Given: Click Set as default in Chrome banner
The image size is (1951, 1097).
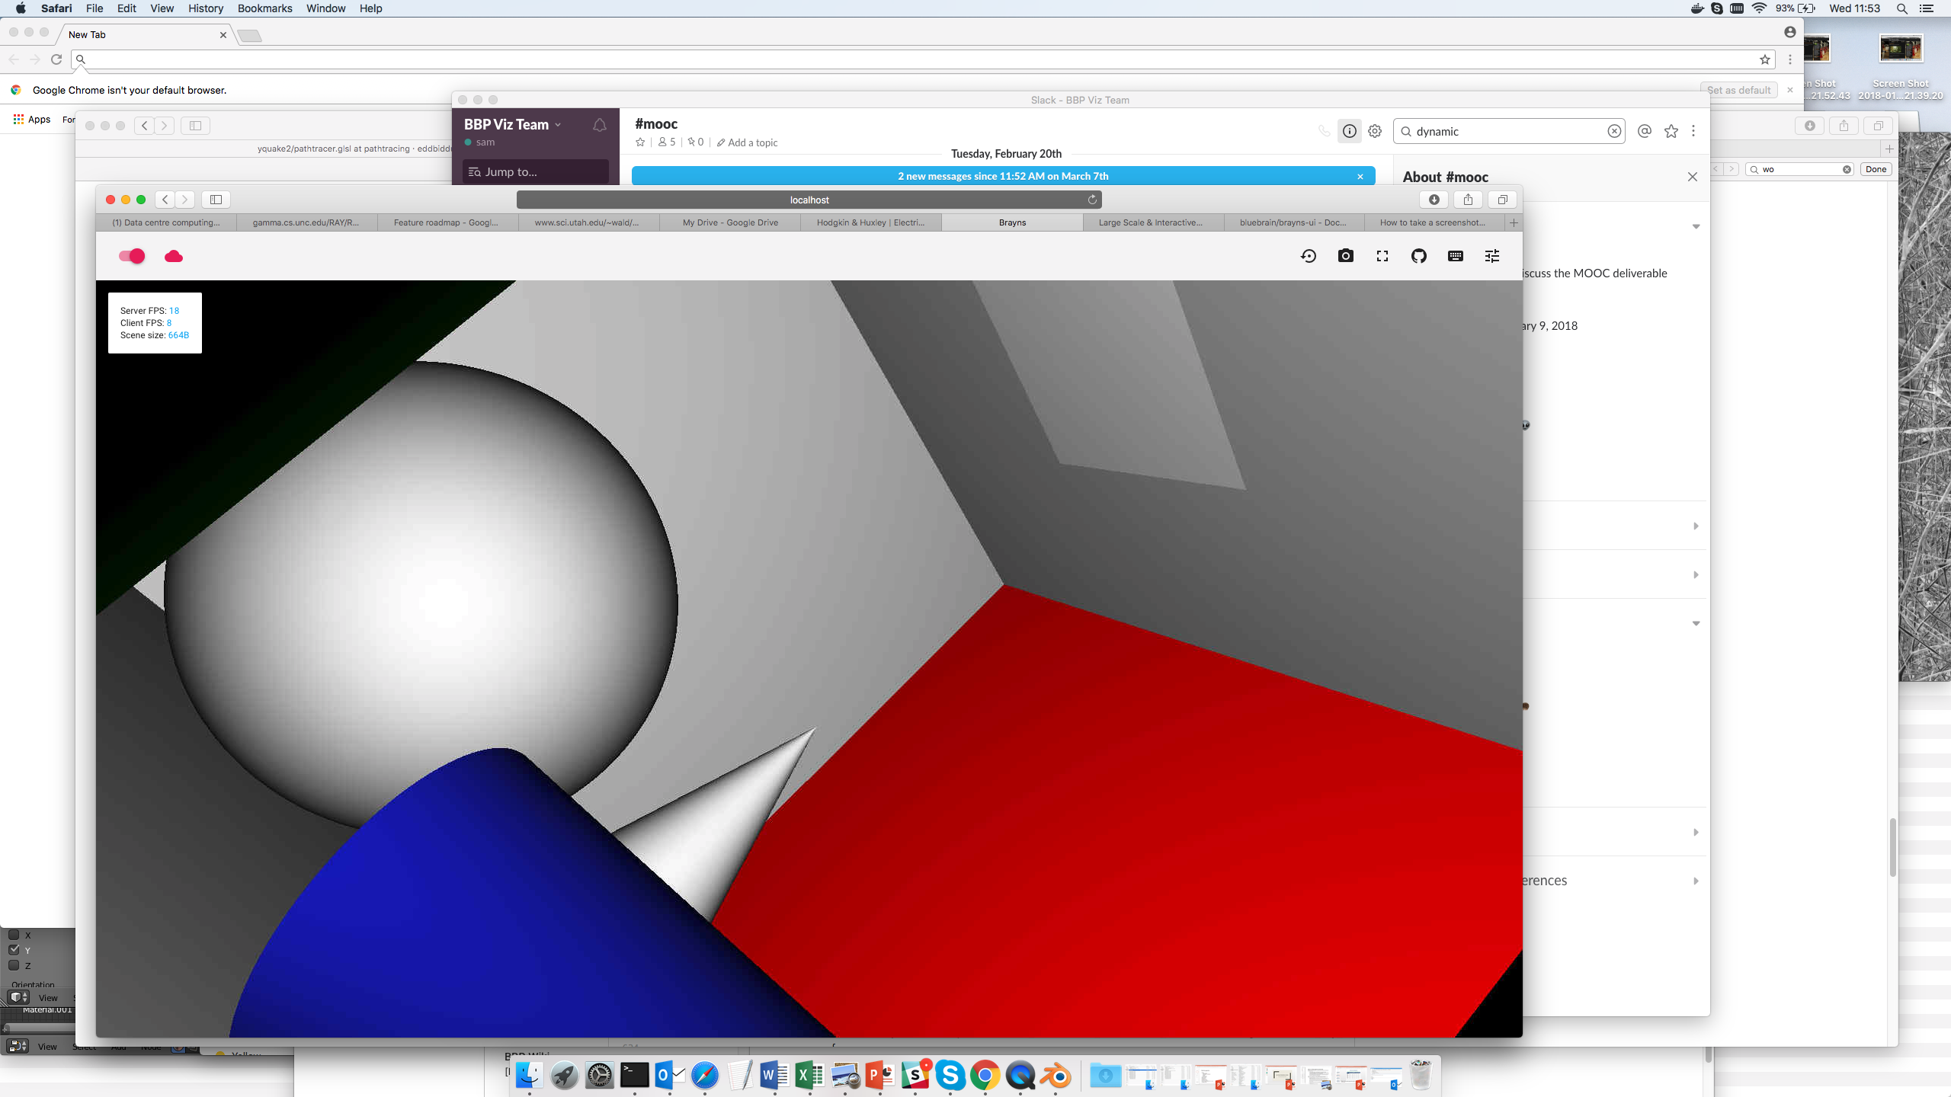Looking at the screenshot, I should 1738,90.
